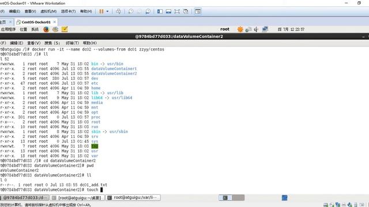Click the hard disk device icon in VMware status bar

tap(326, 205)
